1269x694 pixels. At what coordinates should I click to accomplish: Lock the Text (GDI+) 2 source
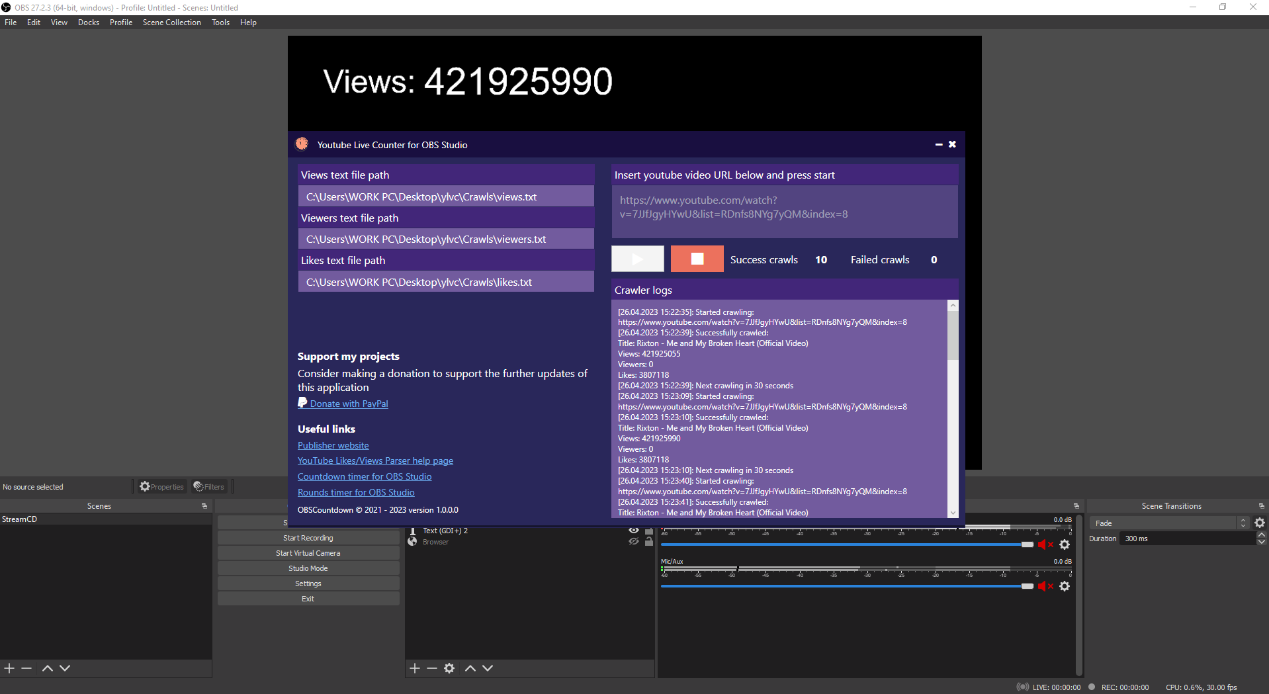649,531
